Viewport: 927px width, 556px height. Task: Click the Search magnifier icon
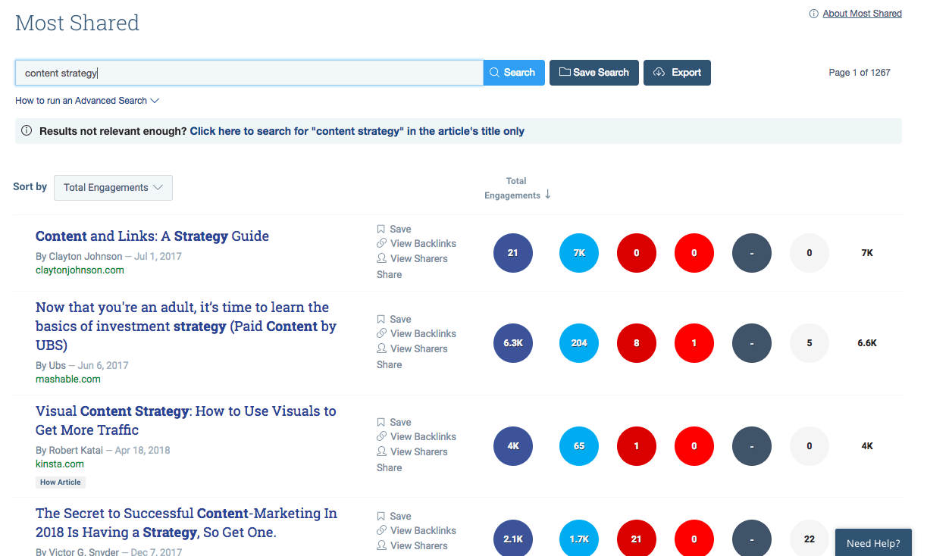point(496,72)
